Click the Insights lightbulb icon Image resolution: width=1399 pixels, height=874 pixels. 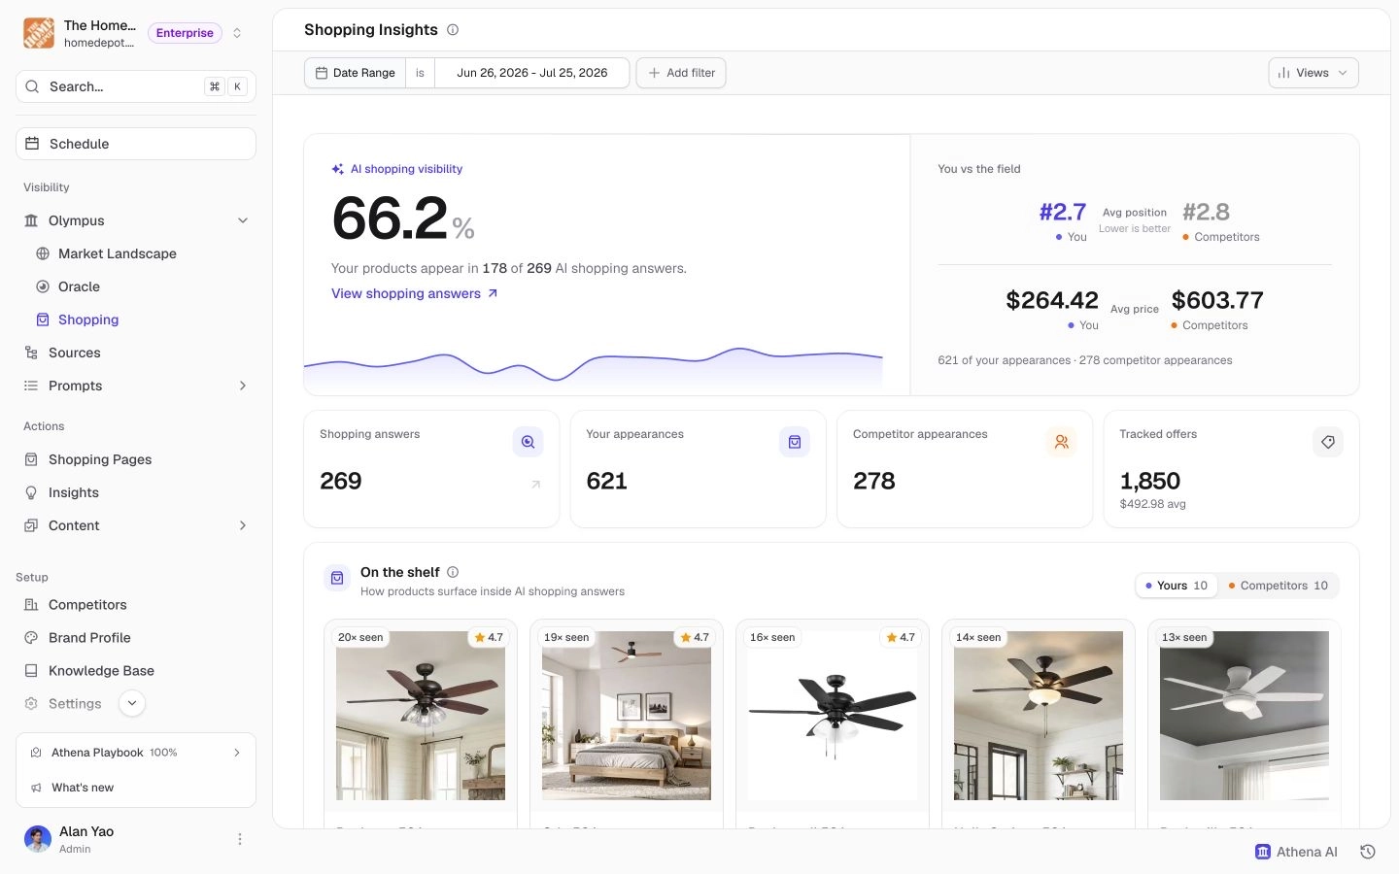31,492
